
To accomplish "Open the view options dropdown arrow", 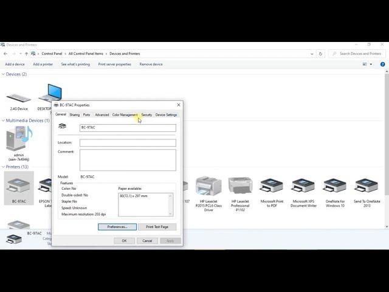I will coord(371,64).
